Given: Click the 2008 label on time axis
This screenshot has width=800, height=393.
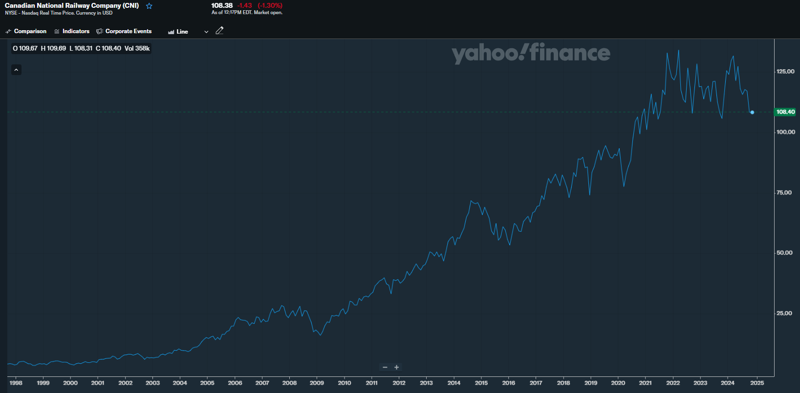Looking at the screenshot, I should pyautogui.click(x=289, y=383).
